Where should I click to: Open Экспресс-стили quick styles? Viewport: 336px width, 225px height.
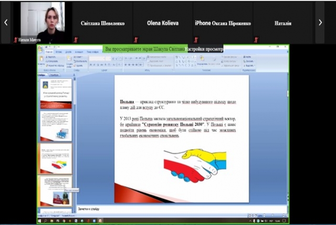pyautogui.click(x=214, y=61)
